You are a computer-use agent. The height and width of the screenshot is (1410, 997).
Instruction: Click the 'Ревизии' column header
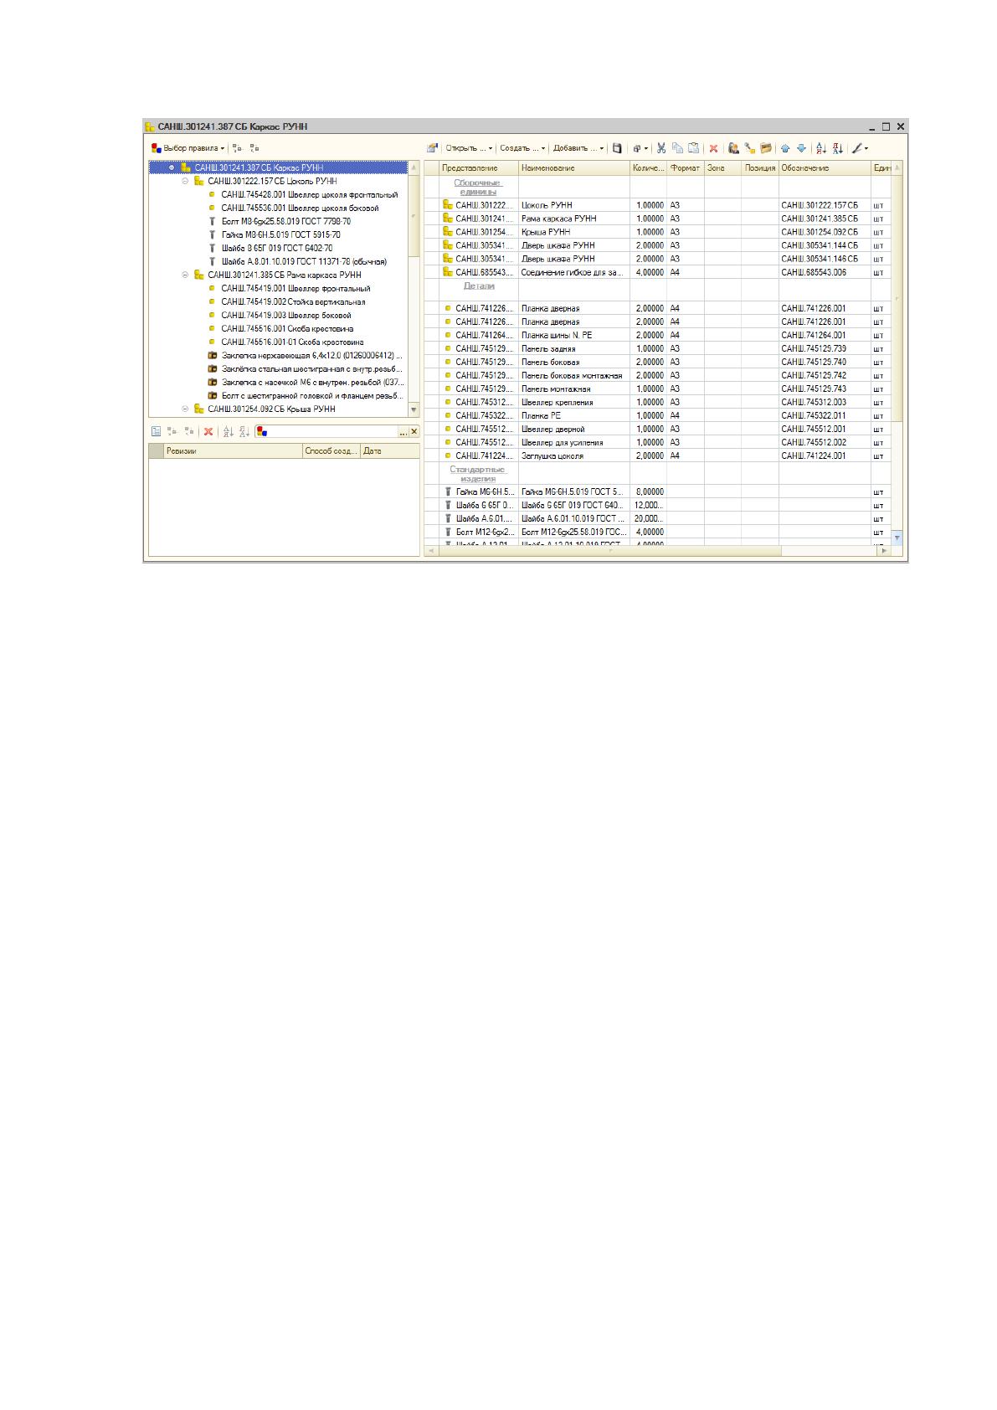[x=234, y=450]
